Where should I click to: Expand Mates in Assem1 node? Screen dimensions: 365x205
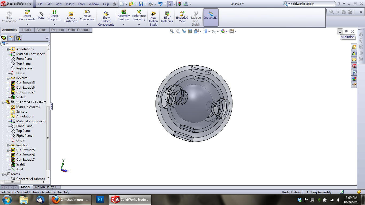point(8,107)
